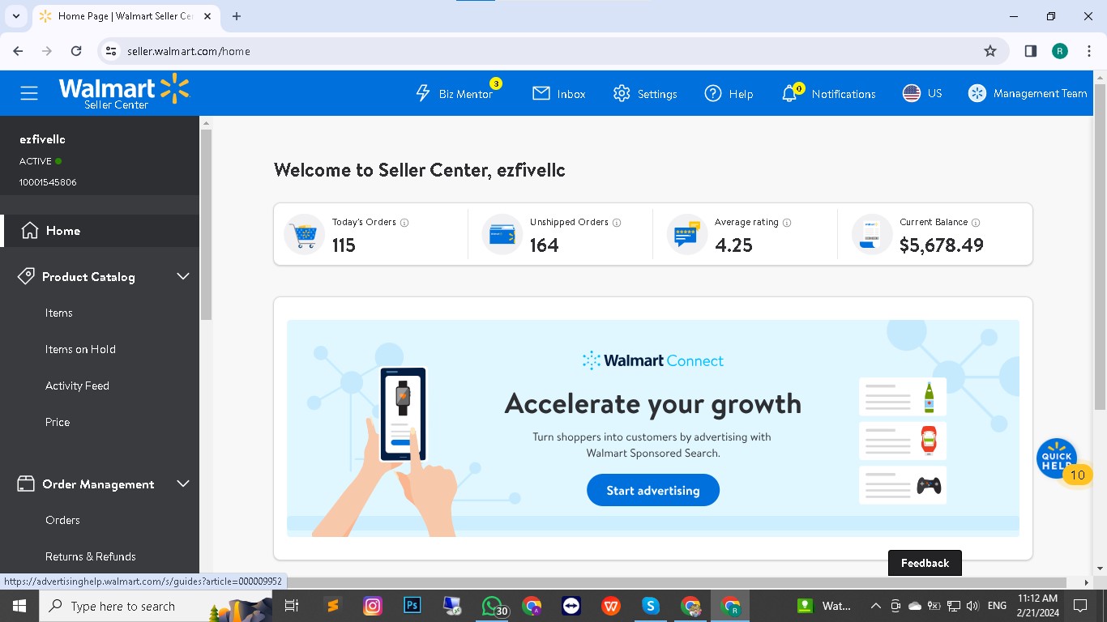Click the Windows taskbar search box
The height and width of the screenshot is (622, 1107).
tap(154, 606)
